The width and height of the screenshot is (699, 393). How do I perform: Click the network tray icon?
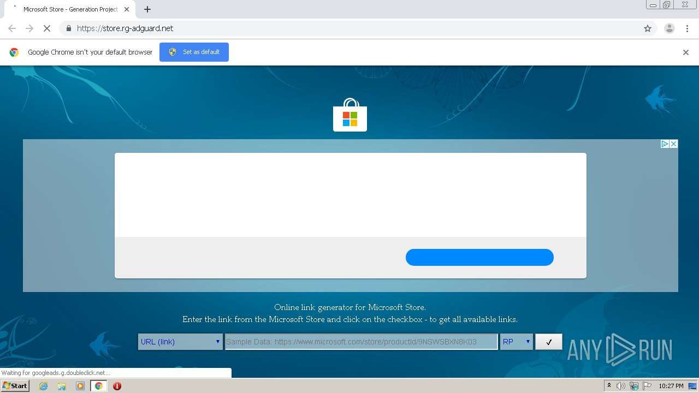pos(634,386)
